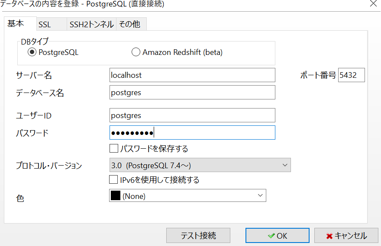Click the black color swatch in 色
381x246 pixels.
click(116, 195)
